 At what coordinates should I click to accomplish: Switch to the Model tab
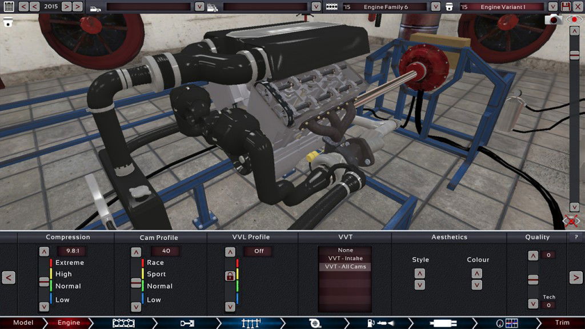click(23, 323)
